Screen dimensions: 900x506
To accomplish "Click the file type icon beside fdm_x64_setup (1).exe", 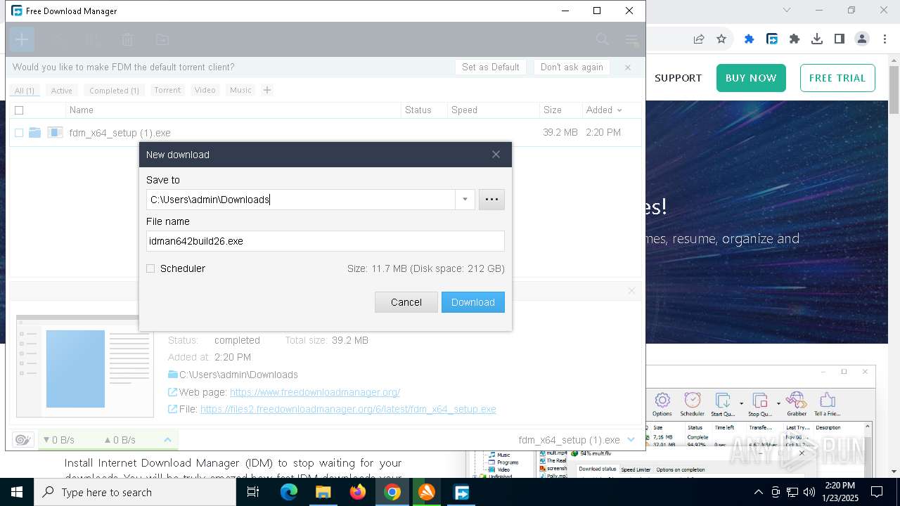I will tap(55, 132).
